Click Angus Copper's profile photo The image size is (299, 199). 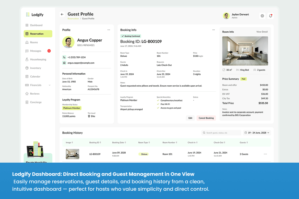point(68,42)
